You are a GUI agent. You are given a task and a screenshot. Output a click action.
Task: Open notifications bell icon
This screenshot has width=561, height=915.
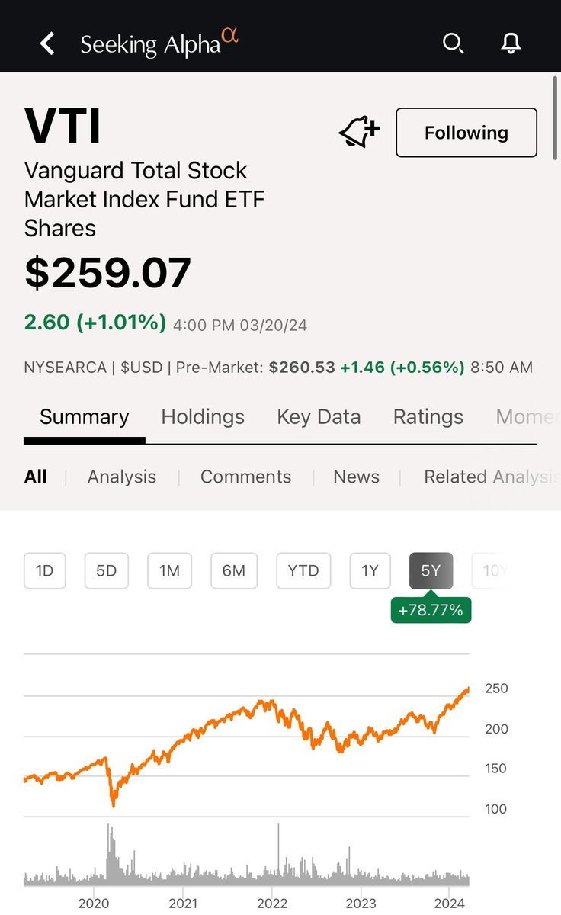[x=511, y=43]
